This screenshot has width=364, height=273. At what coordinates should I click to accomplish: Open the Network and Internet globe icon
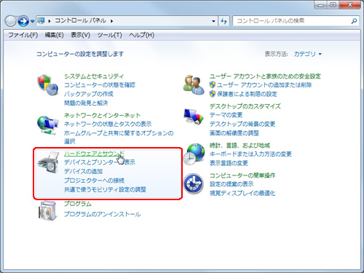coord(48,125)
